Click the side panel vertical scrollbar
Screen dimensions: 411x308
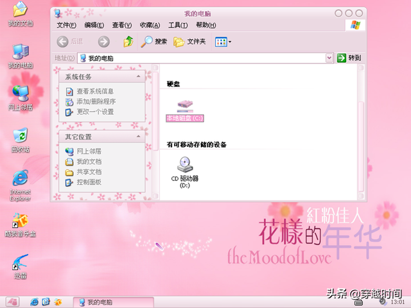click(155, 111)
